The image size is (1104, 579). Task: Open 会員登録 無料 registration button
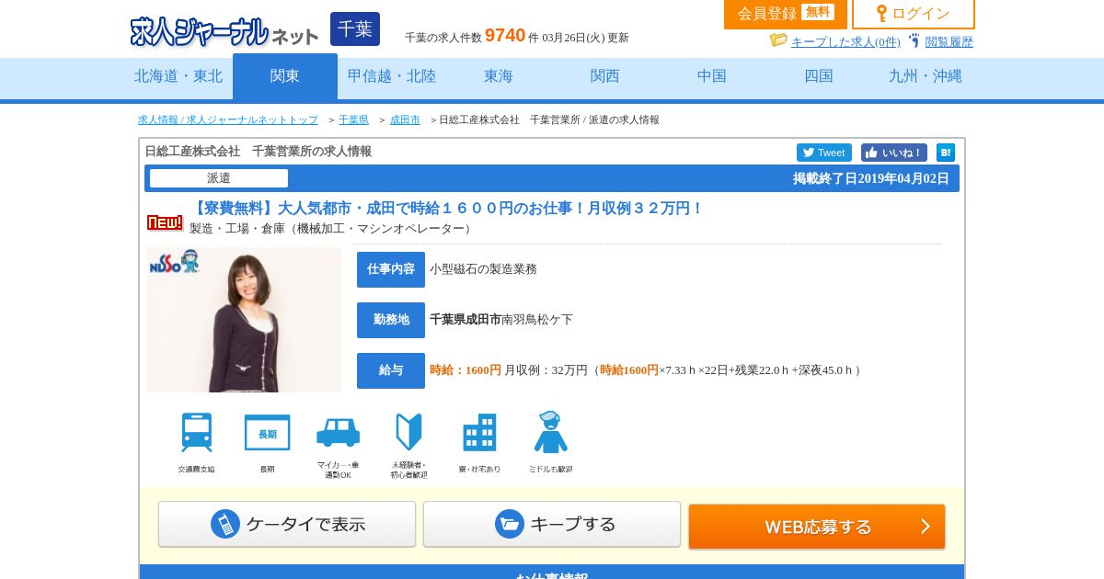pos(786,14)
